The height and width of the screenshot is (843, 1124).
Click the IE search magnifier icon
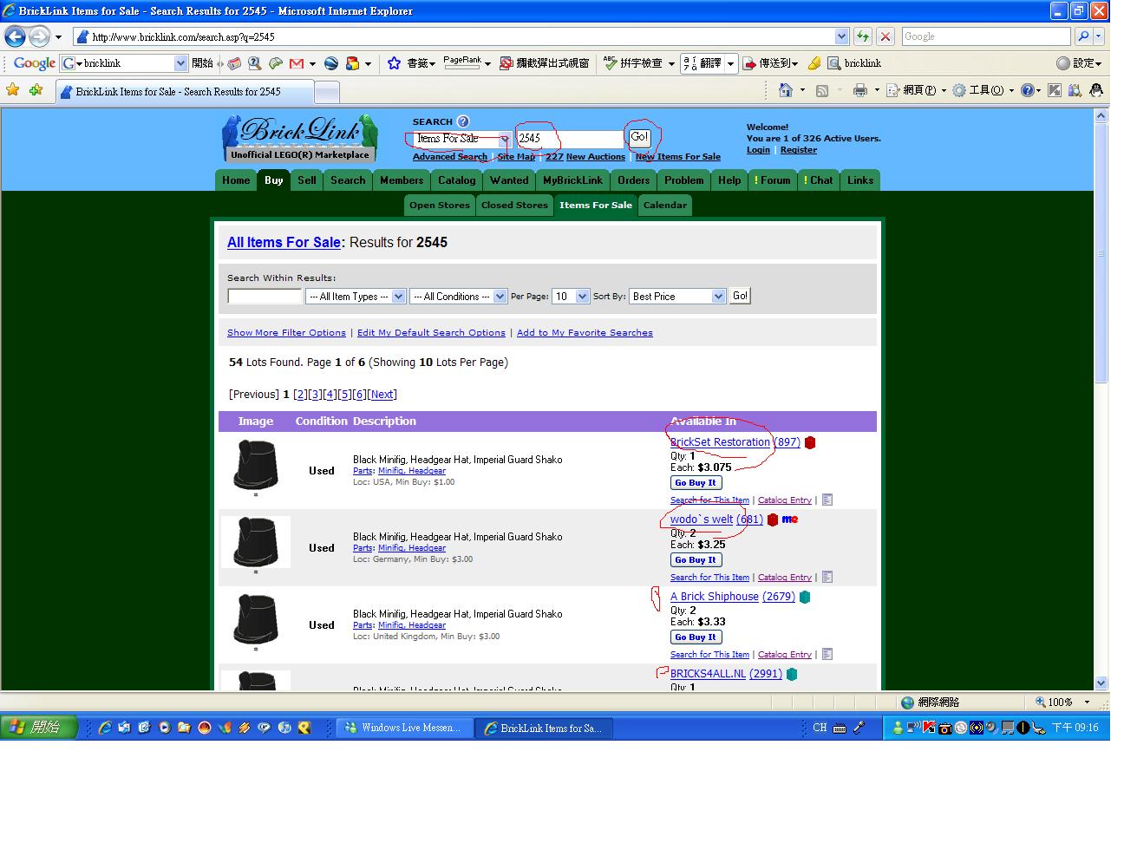click(1083, 36)
